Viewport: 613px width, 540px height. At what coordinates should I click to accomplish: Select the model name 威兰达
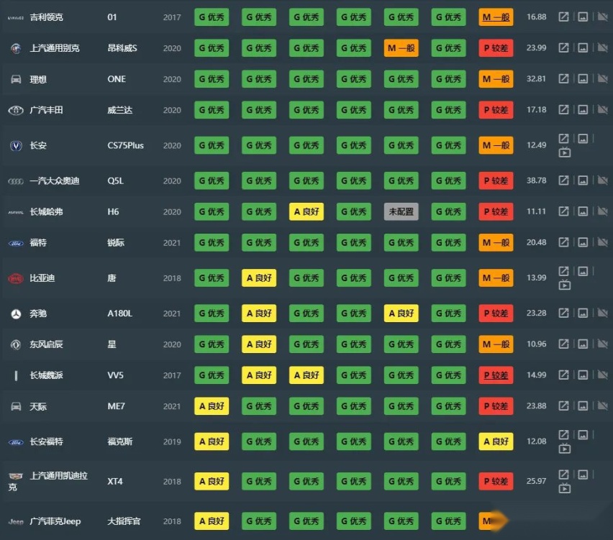(x=120, y=110)
